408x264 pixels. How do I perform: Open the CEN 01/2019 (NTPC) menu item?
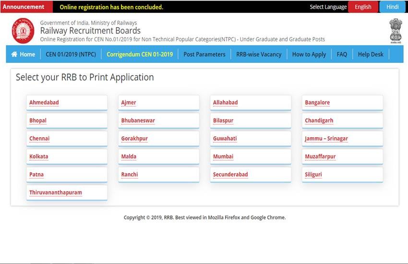tap(71, 54)
